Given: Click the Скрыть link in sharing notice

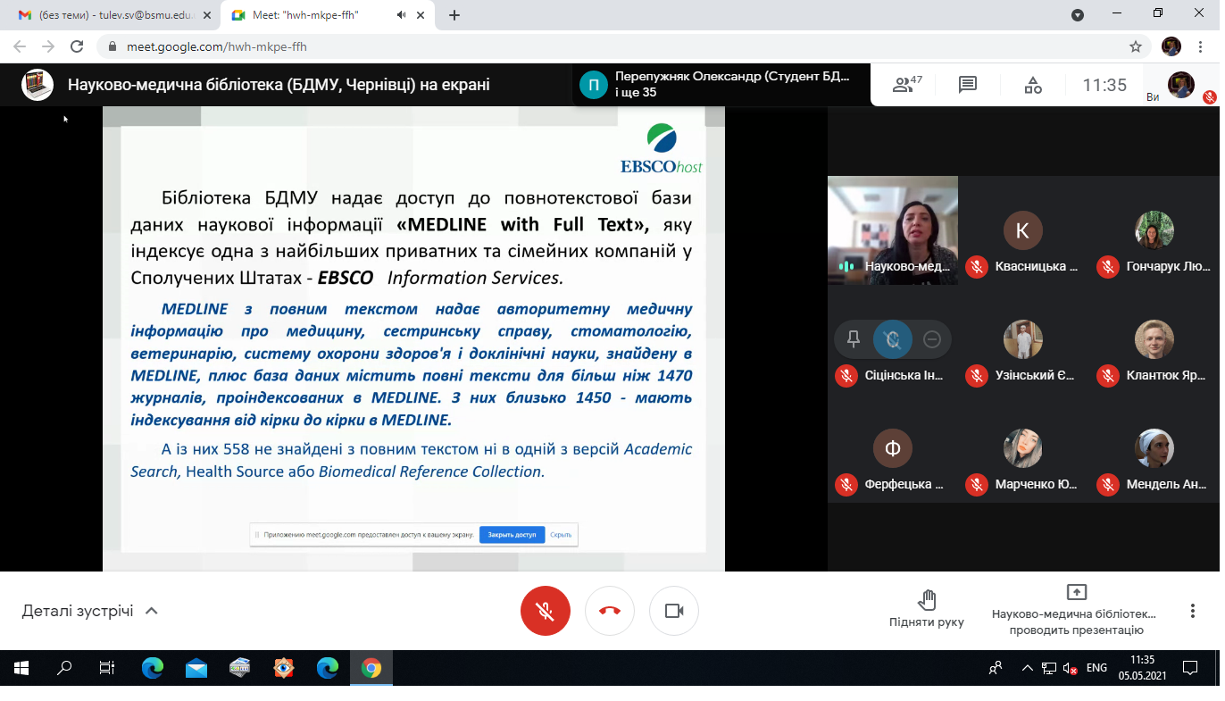Looking at the screenshot, I should pos(561,535).
